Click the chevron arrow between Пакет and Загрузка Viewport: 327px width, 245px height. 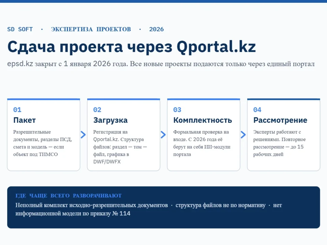tap(83, 135)
